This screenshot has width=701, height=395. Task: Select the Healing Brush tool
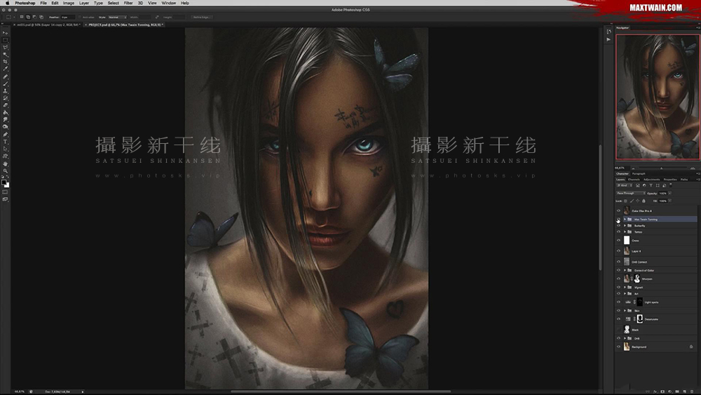[6, 76]
